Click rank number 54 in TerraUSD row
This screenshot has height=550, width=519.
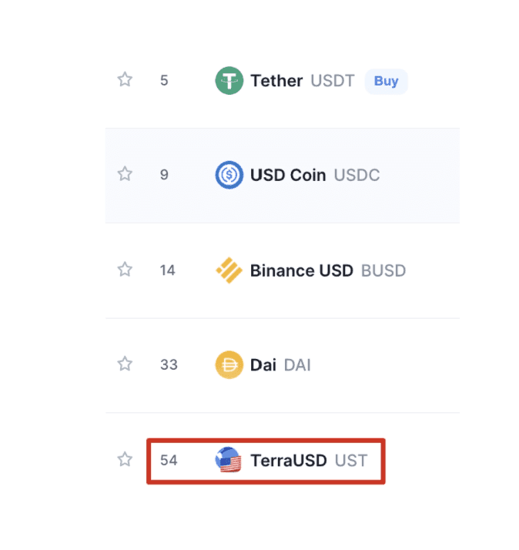169,461
